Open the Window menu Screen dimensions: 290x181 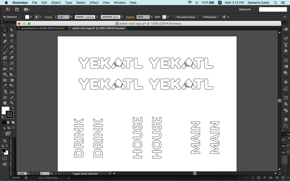coord(120,3)
